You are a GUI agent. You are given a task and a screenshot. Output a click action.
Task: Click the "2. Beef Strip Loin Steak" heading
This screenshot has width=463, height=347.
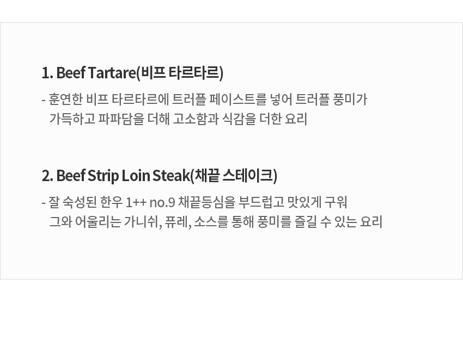114,176
